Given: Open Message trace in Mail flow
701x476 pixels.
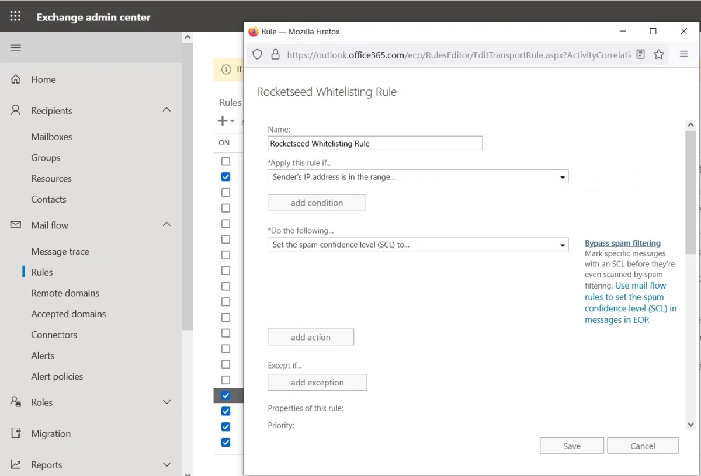Looking at the screenshot, I should (60, 251).
